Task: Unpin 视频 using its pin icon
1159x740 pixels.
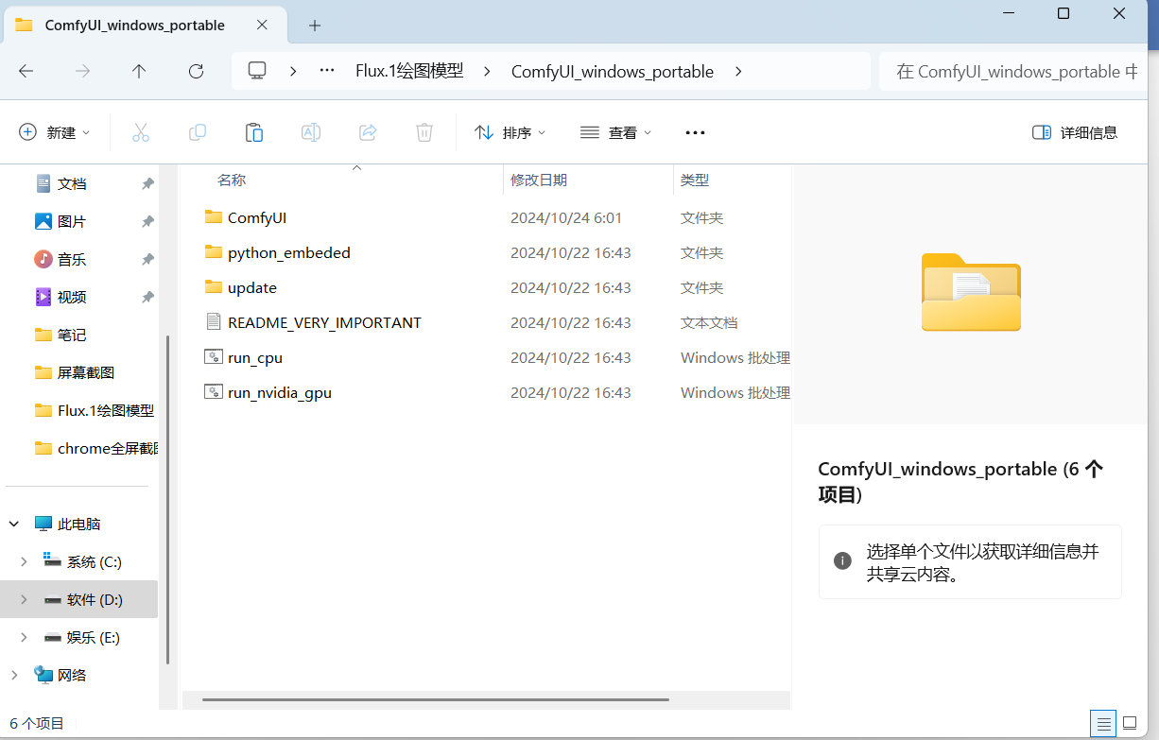Action: pos(147,297)
